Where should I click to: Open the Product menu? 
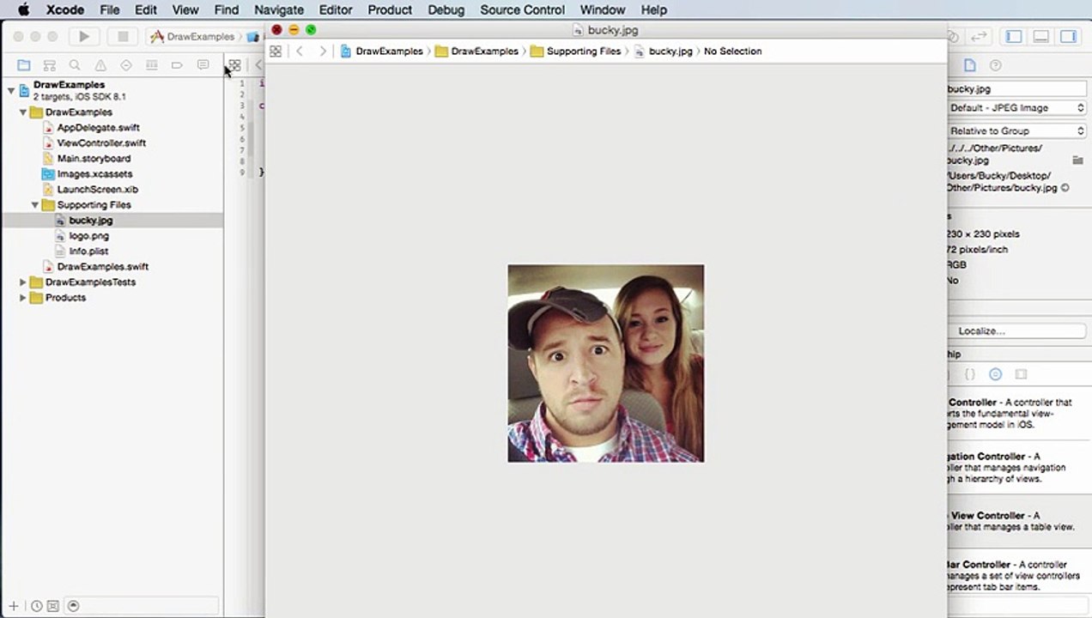click(x=390, y=10)
